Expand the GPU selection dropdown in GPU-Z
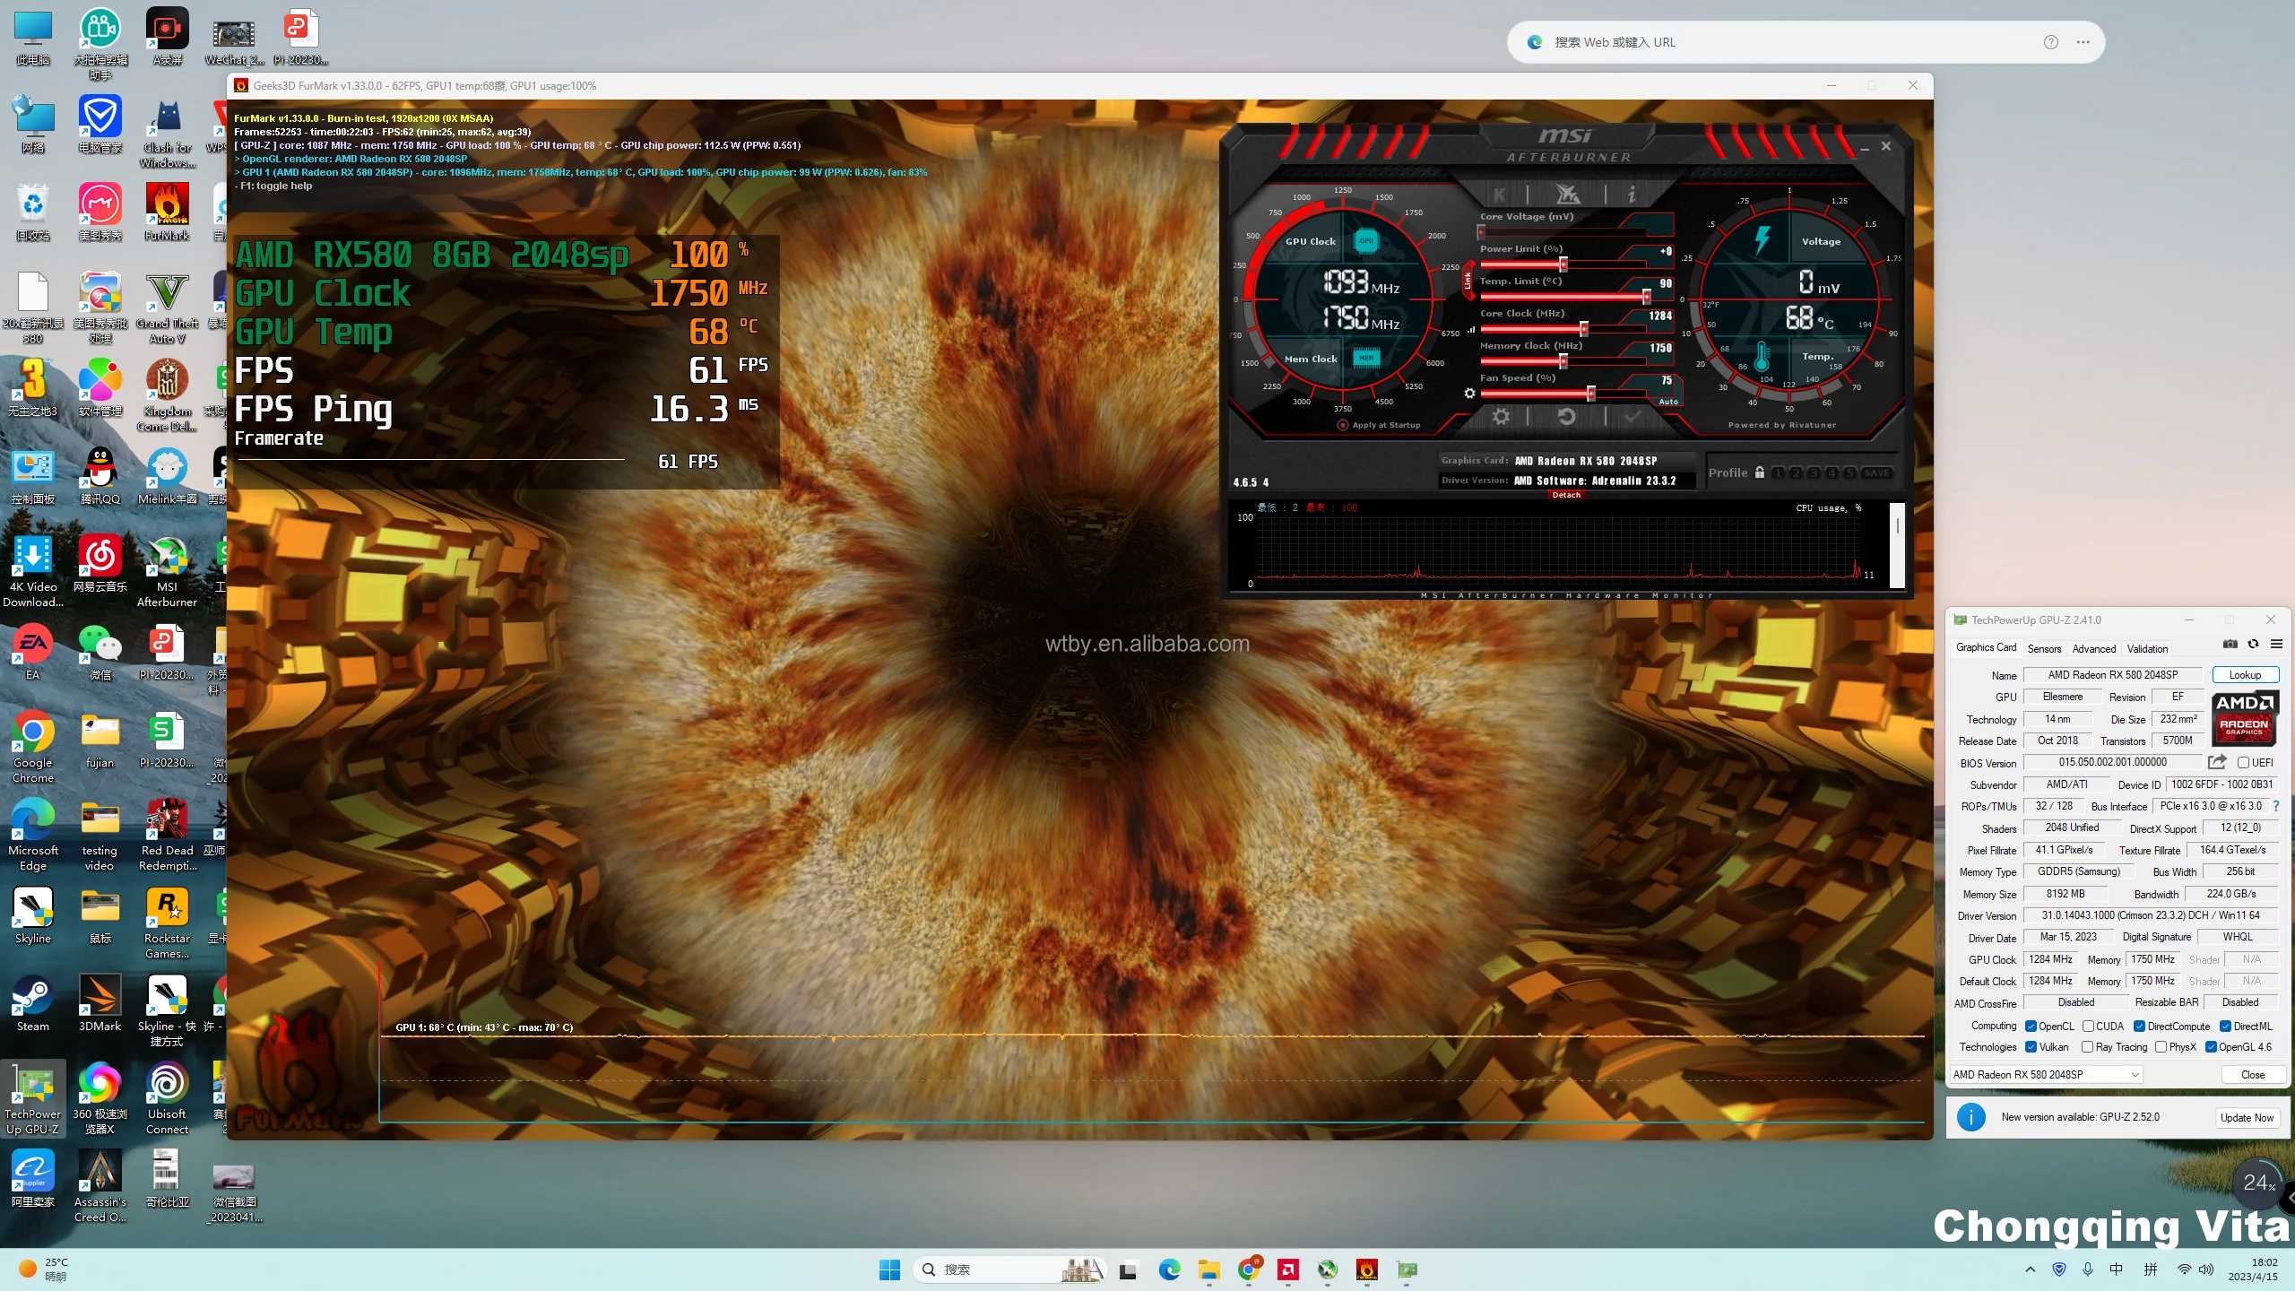2295x1291 pixels. pyautogui.click(x=2135, y=1075)
